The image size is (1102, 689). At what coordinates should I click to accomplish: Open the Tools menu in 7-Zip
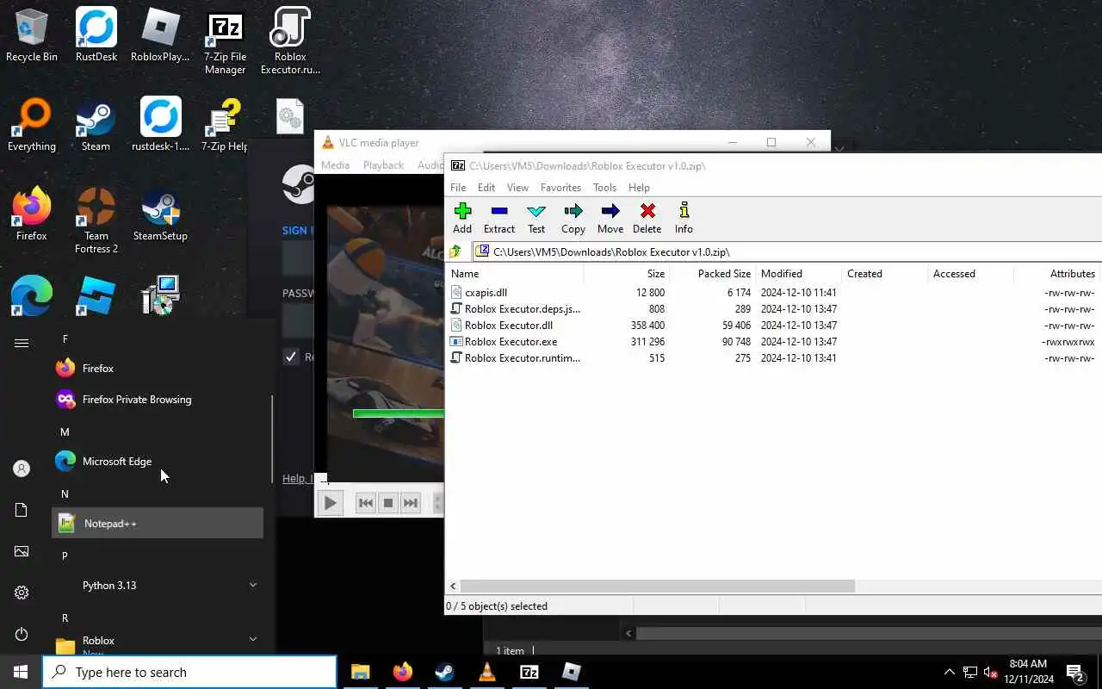[604, 187]
